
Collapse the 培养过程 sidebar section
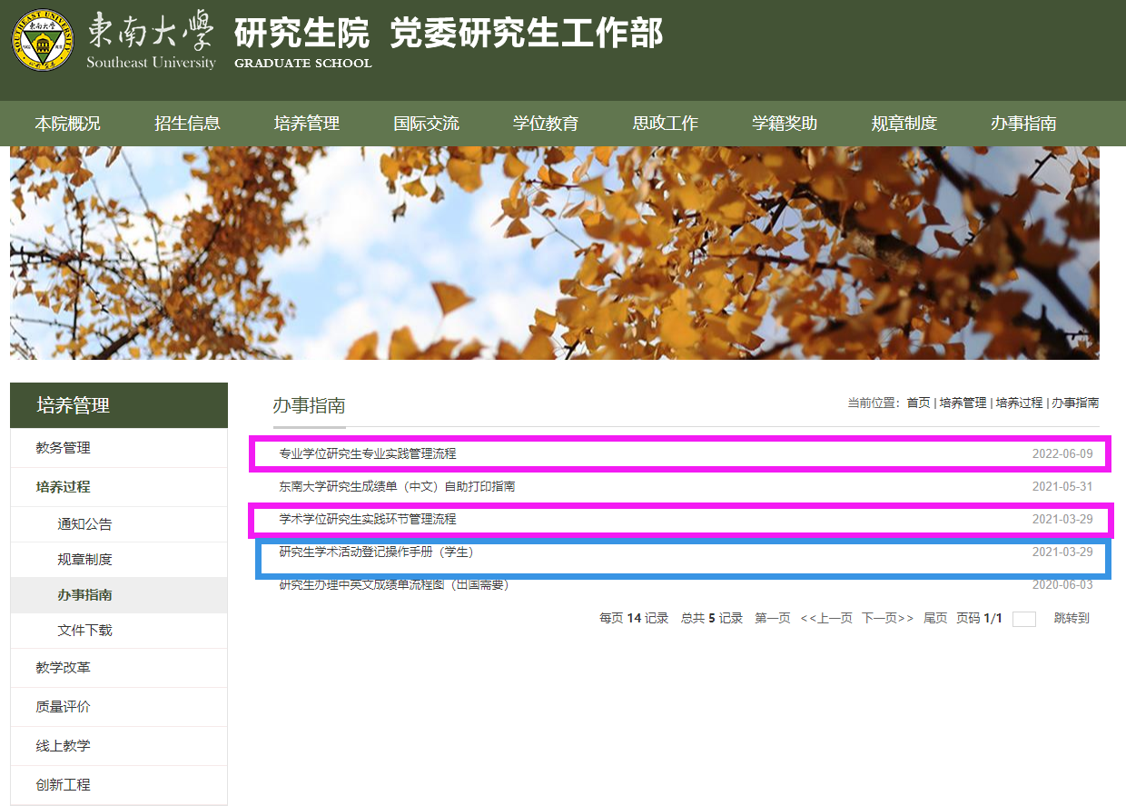[x=64, y=487]
